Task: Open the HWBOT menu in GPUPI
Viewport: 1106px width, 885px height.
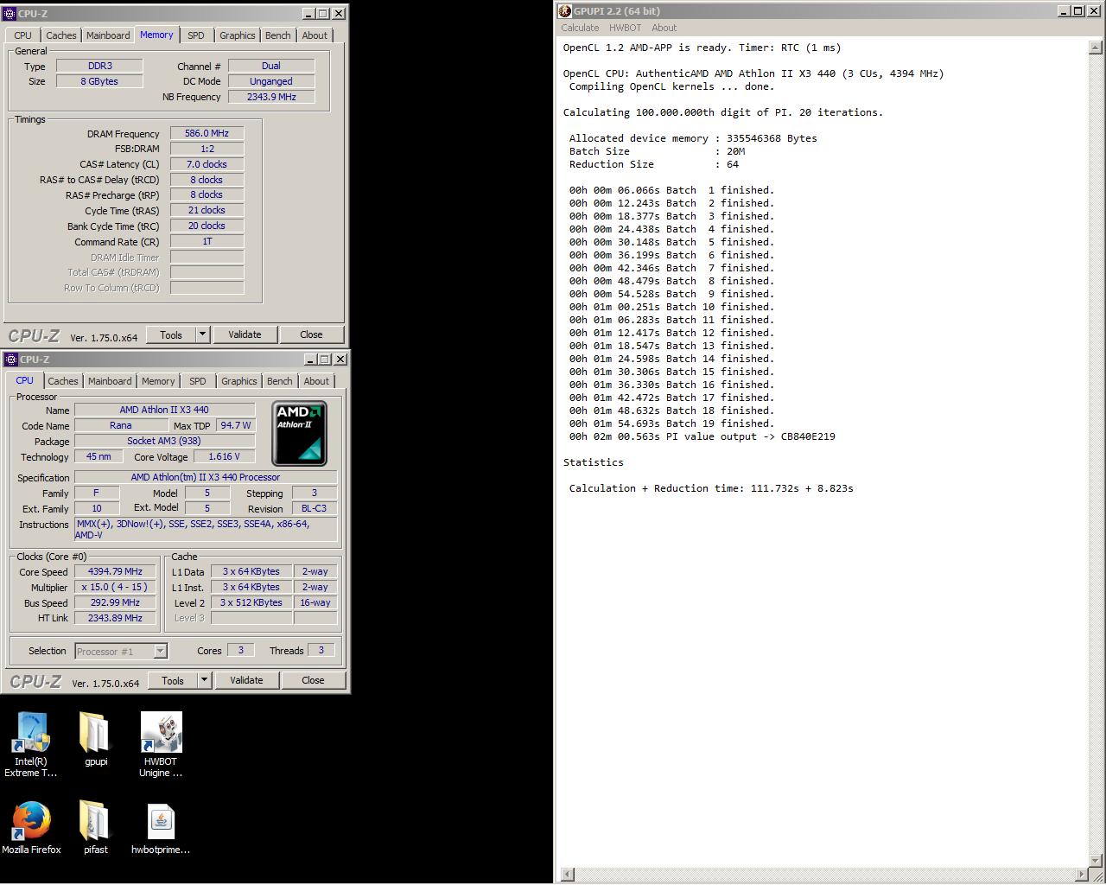Action: pyautogui.click(x=625, y=28)
